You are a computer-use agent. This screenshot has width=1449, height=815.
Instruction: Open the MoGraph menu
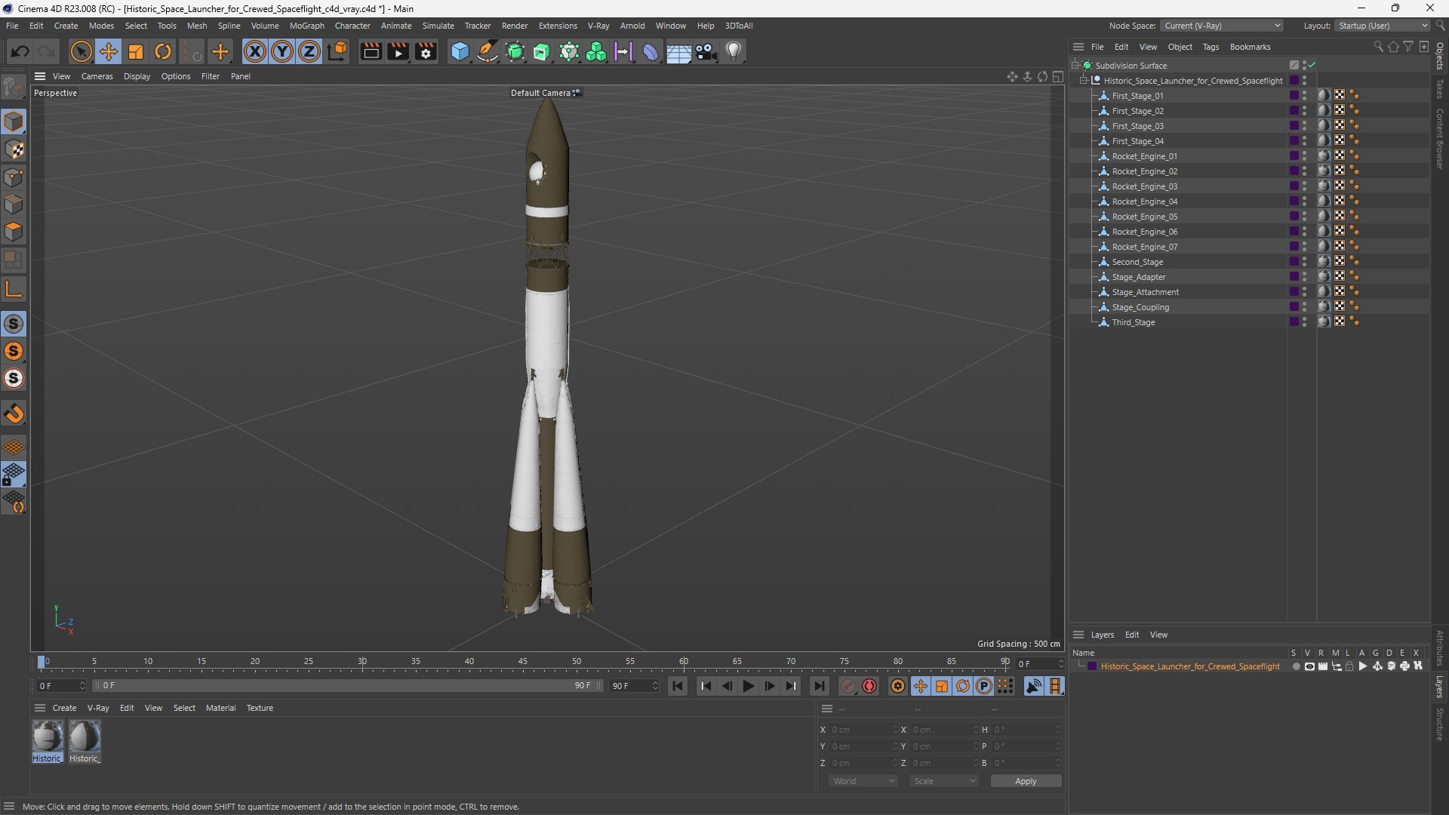(306, 26)
